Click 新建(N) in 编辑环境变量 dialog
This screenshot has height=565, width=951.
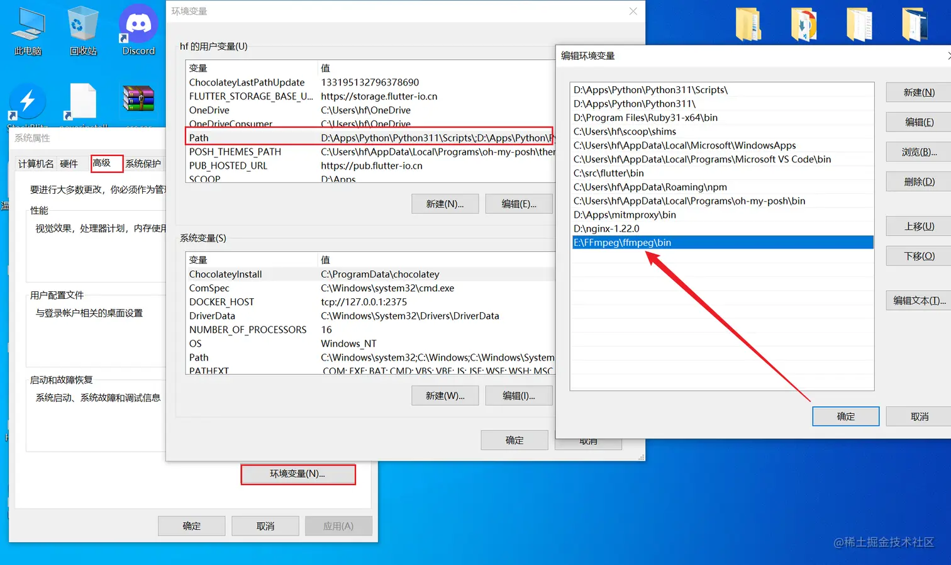coord(919,92)
